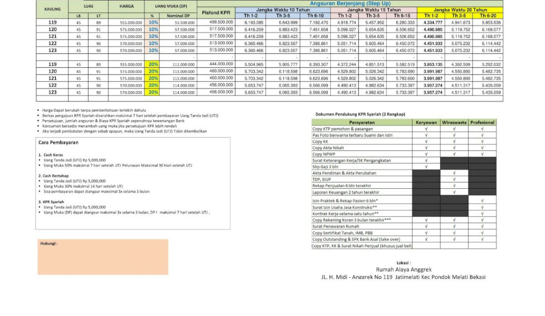
Task: Click the Wiraswasta checkmark for TDP, SIUP
Action: [454, 179]
